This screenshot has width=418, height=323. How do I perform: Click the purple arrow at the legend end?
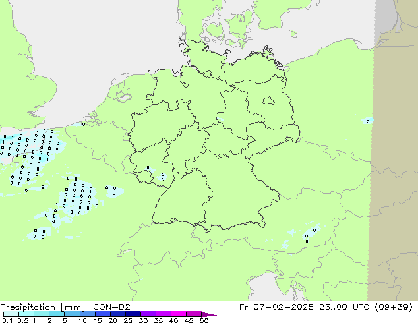pyautogui.click(x=210, y=314)
